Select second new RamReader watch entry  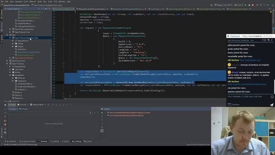[x=127, y=115]
